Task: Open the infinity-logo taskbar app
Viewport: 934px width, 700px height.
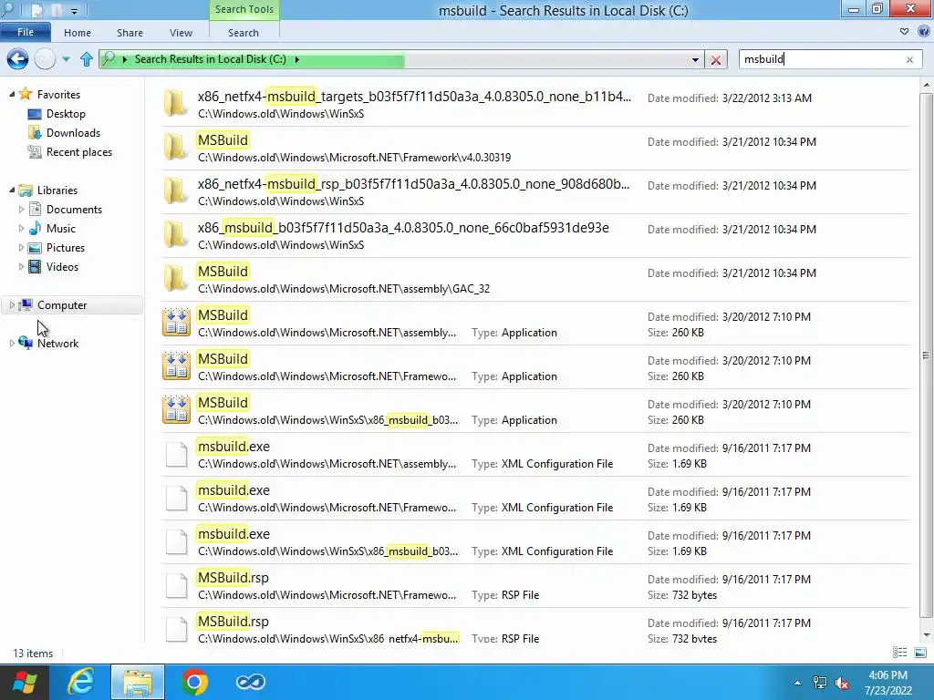Action: 251,682
